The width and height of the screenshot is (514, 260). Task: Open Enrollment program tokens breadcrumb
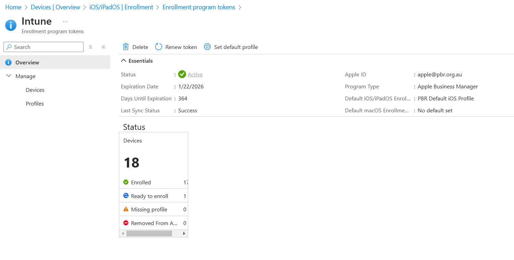pyautogui.click(x=199, y=7)
